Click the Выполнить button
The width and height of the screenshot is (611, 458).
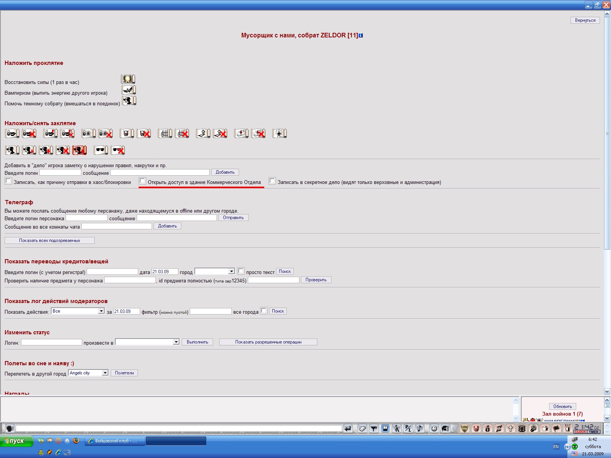197,342
